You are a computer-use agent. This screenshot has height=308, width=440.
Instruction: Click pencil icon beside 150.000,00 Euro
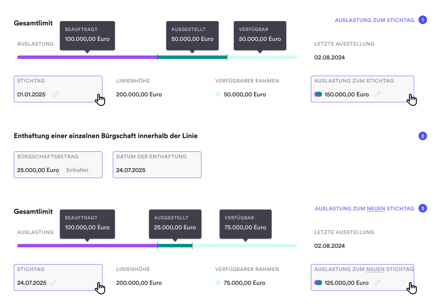[x=378, y=94]
